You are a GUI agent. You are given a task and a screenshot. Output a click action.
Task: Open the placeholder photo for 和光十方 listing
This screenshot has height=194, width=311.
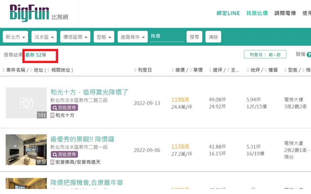click(26, 103)
